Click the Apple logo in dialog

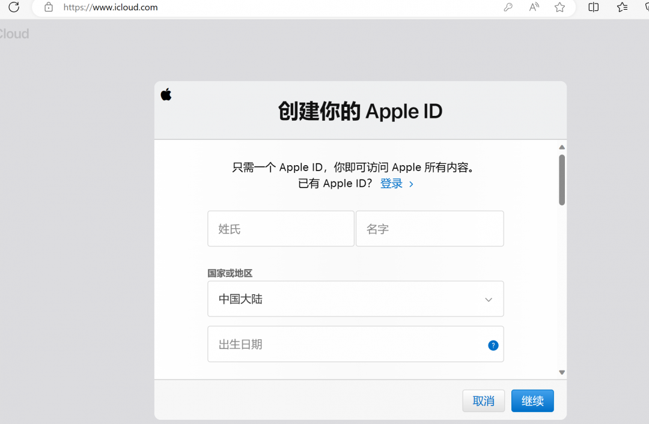click(x=166, y=95)
